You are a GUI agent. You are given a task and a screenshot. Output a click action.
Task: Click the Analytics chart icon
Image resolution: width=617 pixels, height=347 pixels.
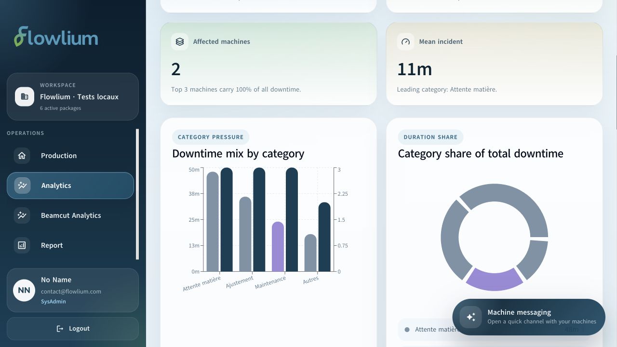[22, 186]
